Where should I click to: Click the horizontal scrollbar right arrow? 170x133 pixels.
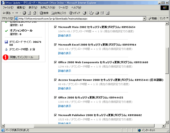pos(163,126)
